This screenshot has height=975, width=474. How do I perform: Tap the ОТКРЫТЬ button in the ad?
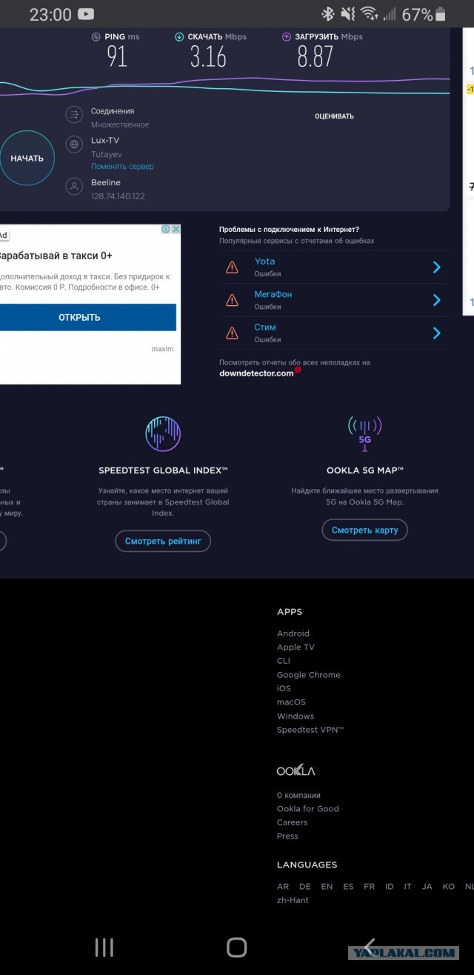80,317
